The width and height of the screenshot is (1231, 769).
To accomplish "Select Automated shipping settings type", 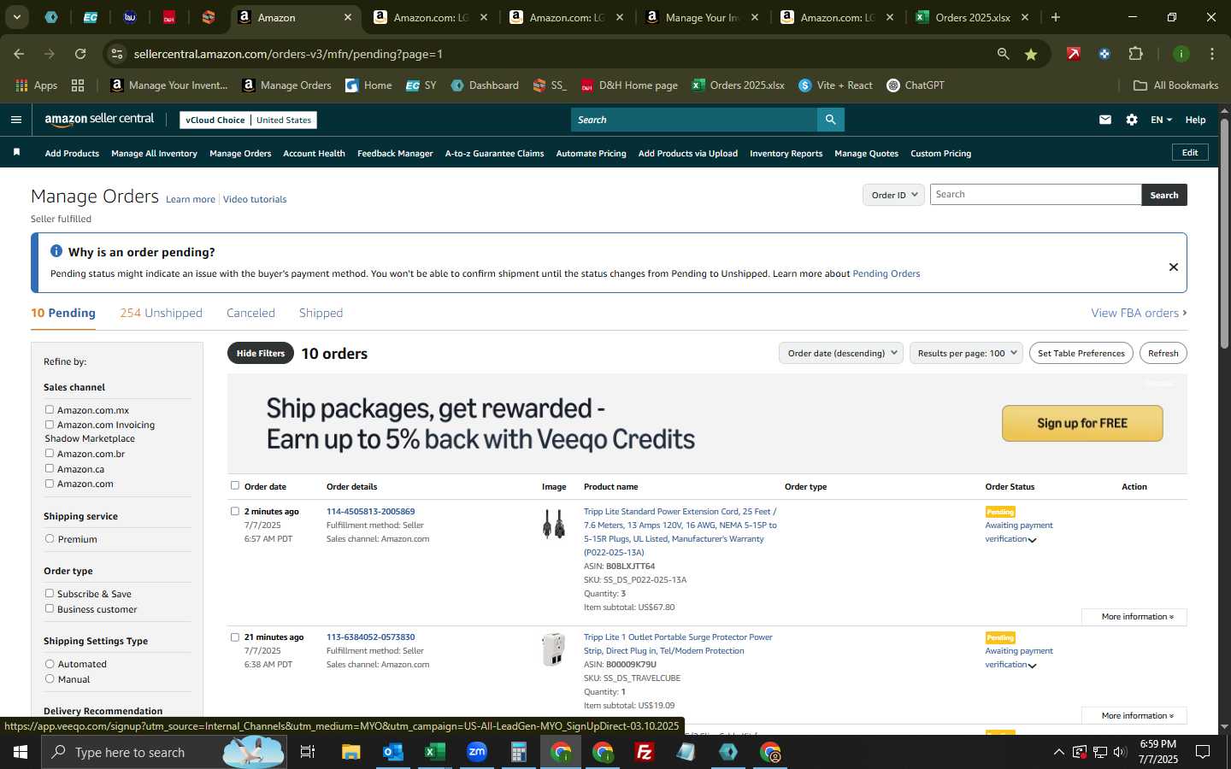I will 50,663.
